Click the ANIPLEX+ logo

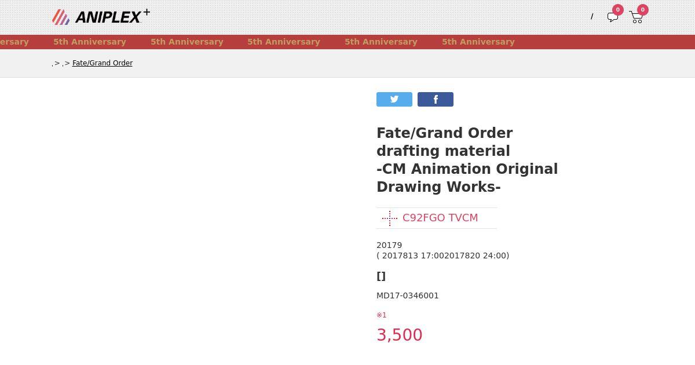[101, 17]
